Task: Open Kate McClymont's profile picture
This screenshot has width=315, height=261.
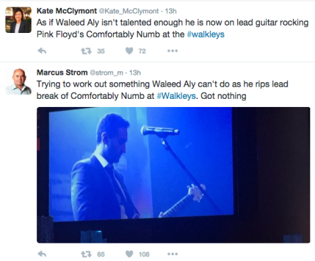Action: point(18,20)
